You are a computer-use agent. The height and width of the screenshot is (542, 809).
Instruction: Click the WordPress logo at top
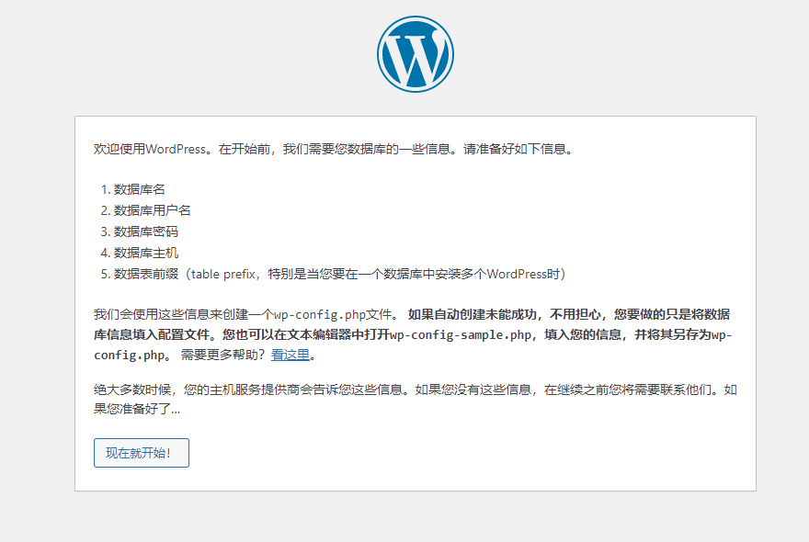(x=415, y=54)
